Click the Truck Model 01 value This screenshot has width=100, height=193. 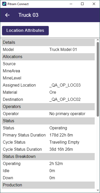[63, 50]
